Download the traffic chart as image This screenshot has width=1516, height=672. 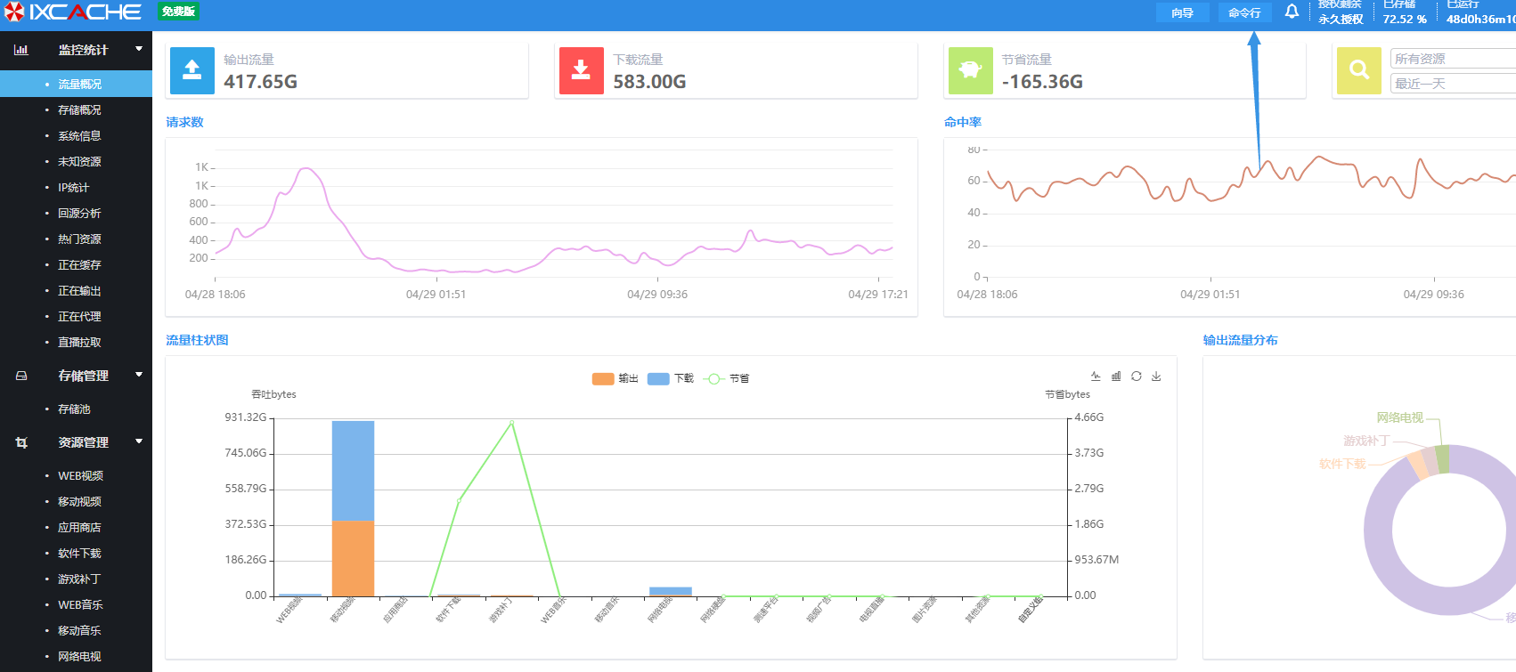(x=1156, y=376)
